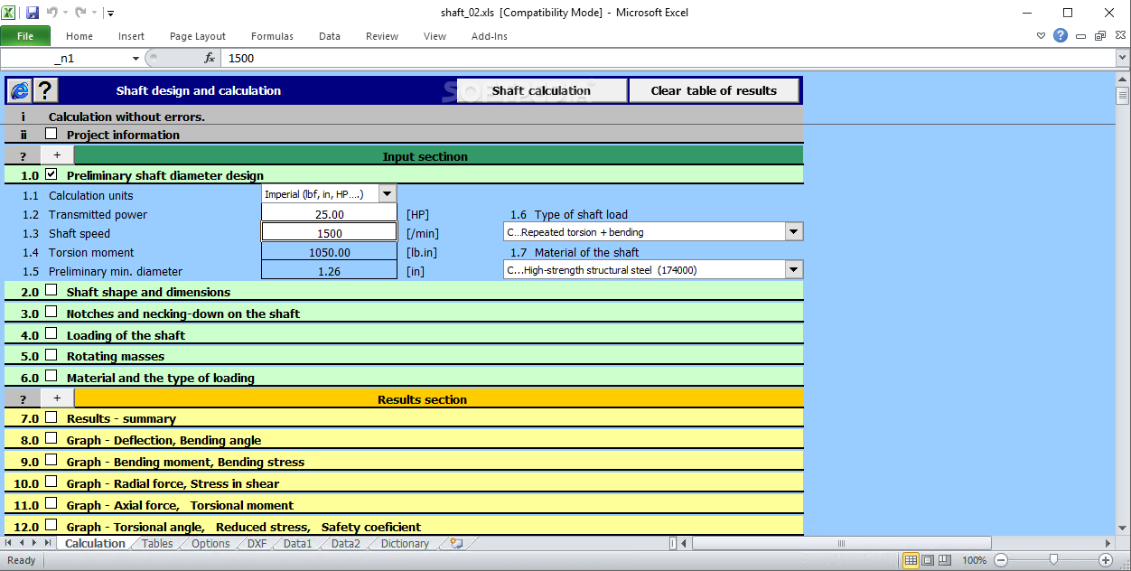Screen dimensions: 1131x571
Task: Toggle the Project information checkbox
Action: tap(51, 134)
